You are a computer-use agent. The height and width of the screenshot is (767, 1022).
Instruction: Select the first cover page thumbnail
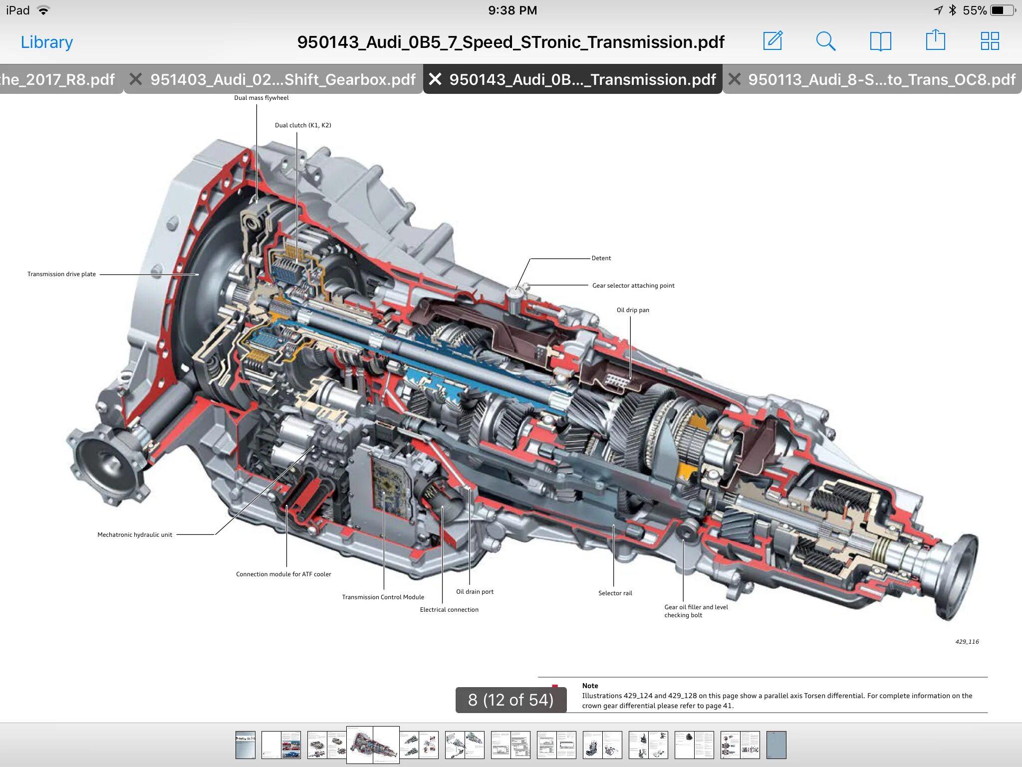point(245,745)
